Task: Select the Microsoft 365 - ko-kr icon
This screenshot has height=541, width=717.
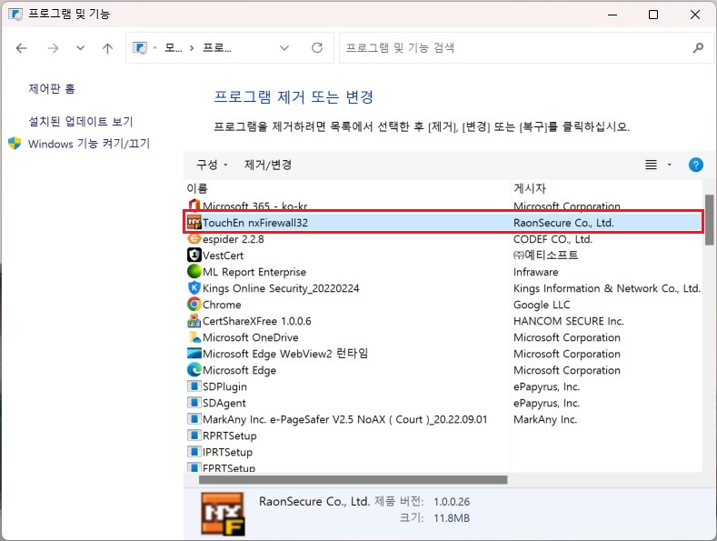Action: 194,205
